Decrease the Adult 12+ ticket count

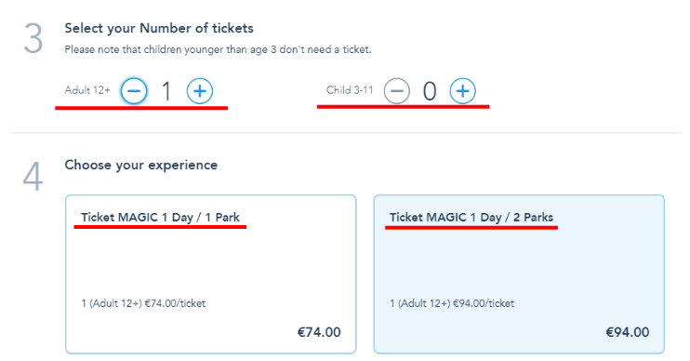pos(134,91)
